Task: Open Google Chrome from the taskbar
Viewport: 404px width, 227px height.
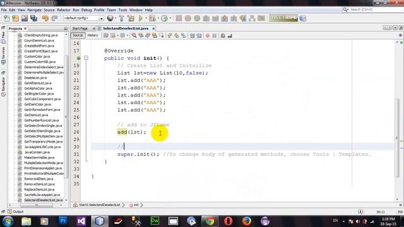Action: (x=210, y=221)
